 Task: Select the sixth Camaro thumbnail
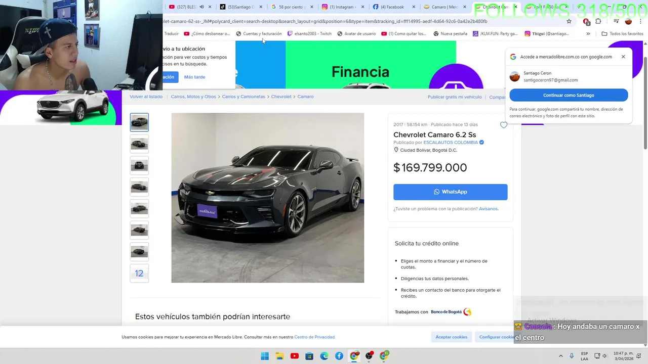[x=139, y=230]
